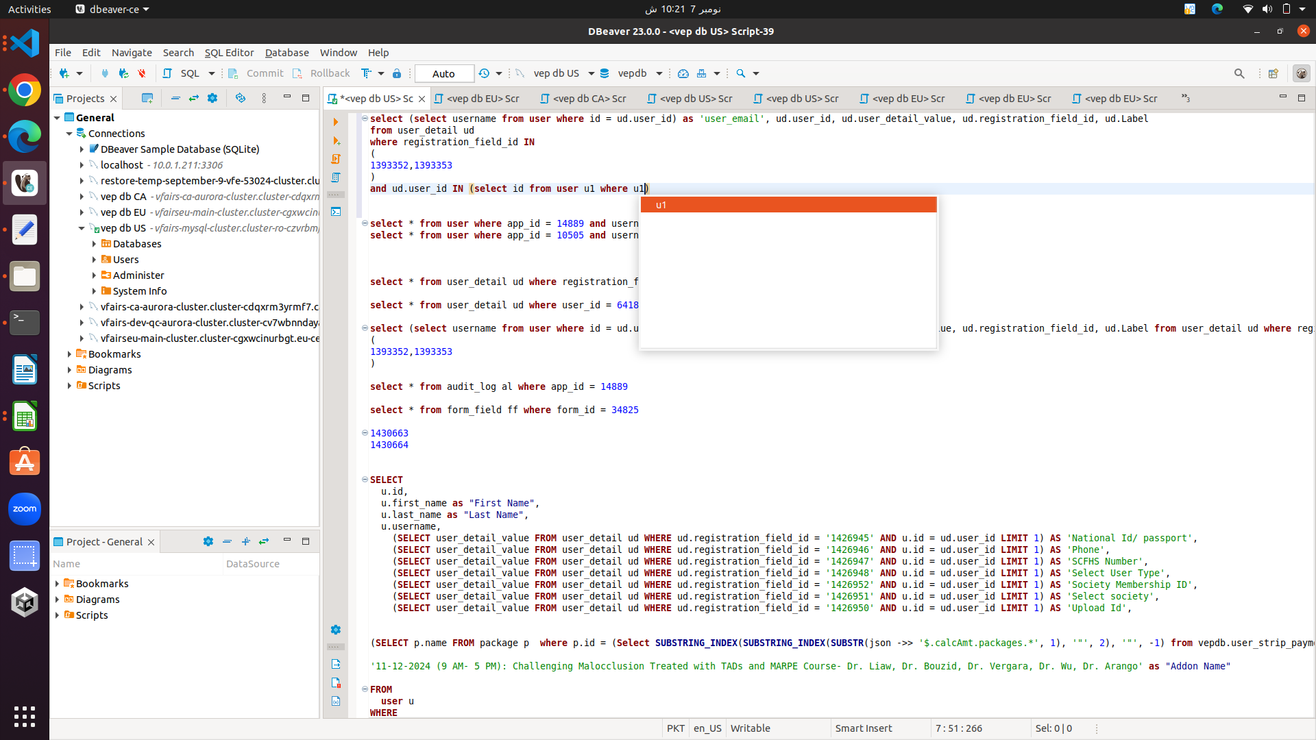Open the dashboard gauge icon in toolbar
Viewport: 1316px width, 740px height.
point(683,73)
